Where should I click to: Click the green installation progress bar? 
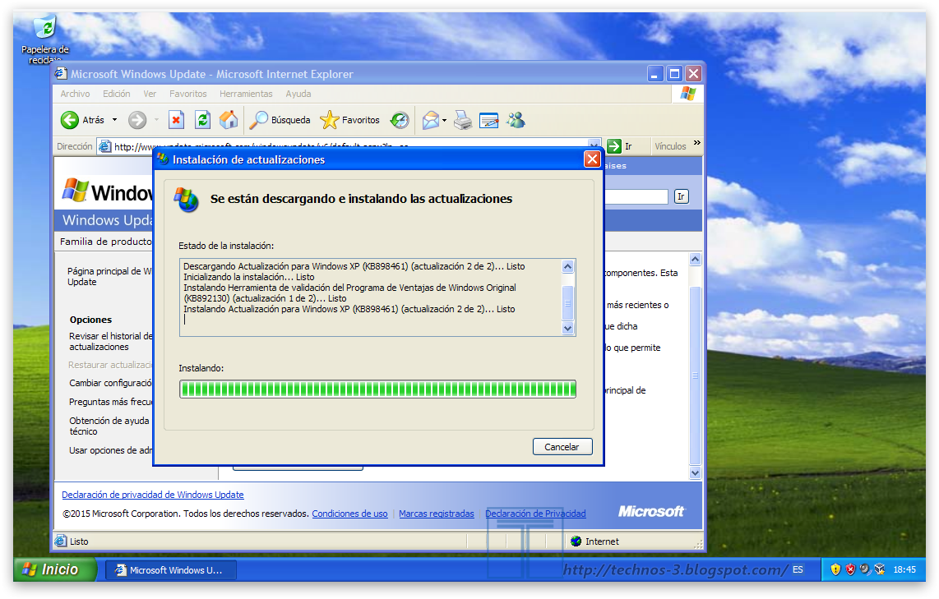pos(377,389)
